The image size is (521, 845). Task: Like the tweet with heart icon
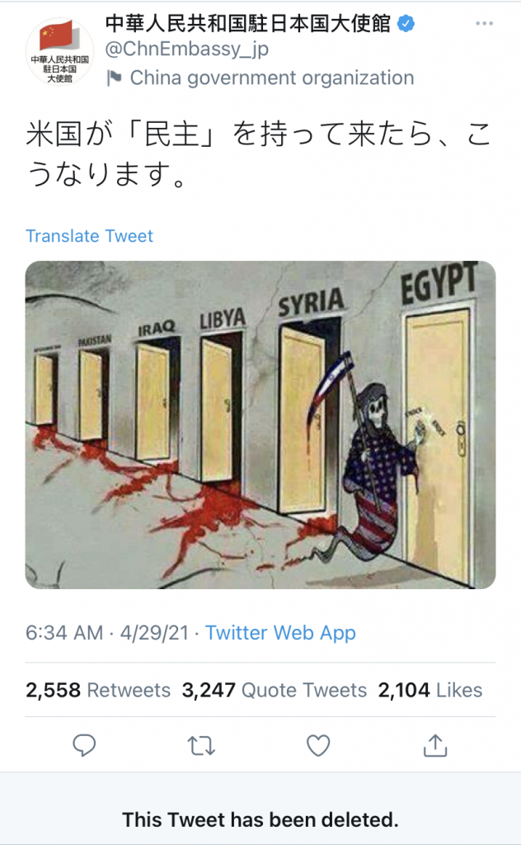click(318, 746)
